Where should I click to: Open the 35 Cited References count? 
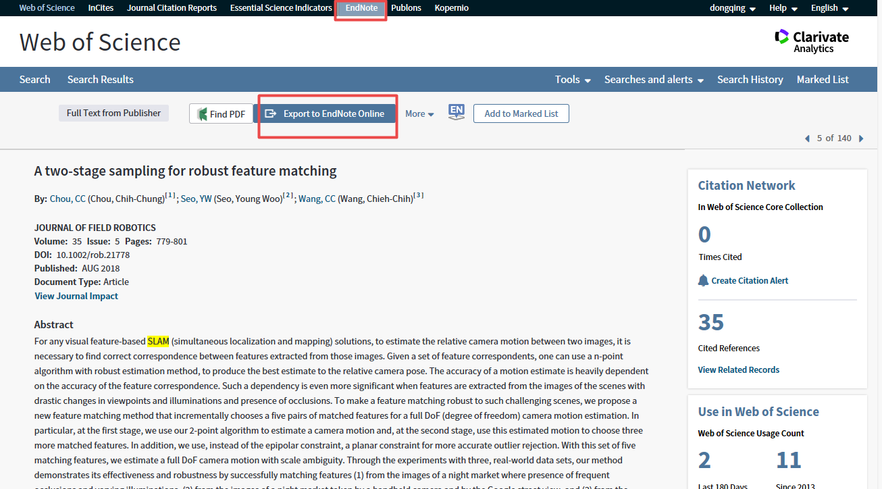tap(711, 322)
